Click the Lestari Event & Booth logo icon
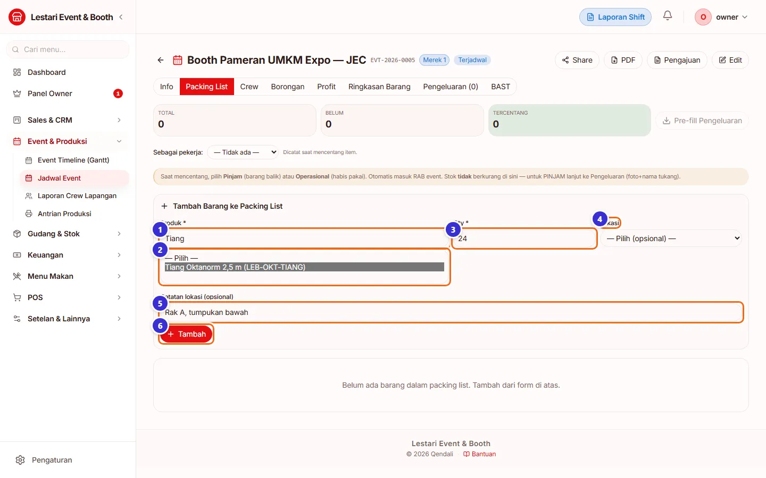The image size is (766, 478). click(17, 17)
